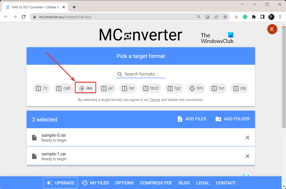Open the LEGAL page

(203, 183)
